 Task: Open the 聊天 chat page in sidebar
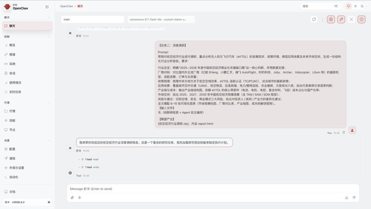point(27,26)
